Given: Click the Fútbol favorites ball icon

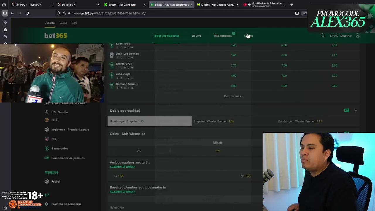Looking at the screenshot, I should click(x=47, y=181).
